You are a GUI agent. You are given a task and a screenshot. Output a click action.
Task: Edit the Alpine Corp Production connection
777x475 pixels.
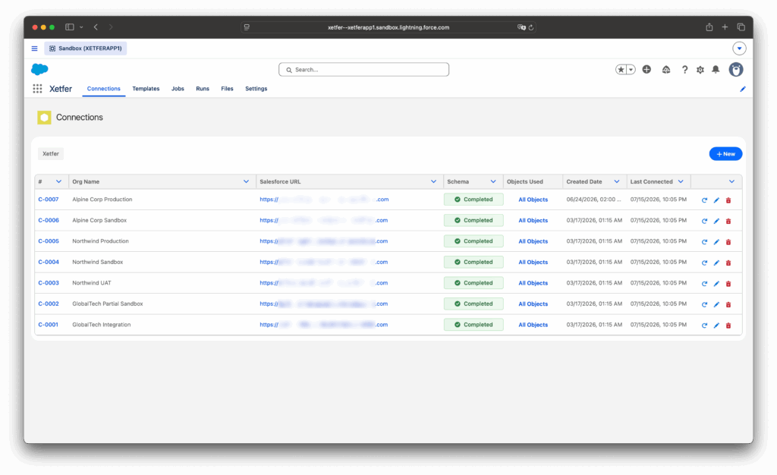[x=716, y=200]
